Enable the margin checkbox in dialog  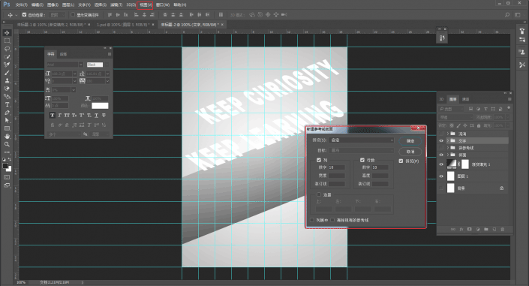[319, 194]
